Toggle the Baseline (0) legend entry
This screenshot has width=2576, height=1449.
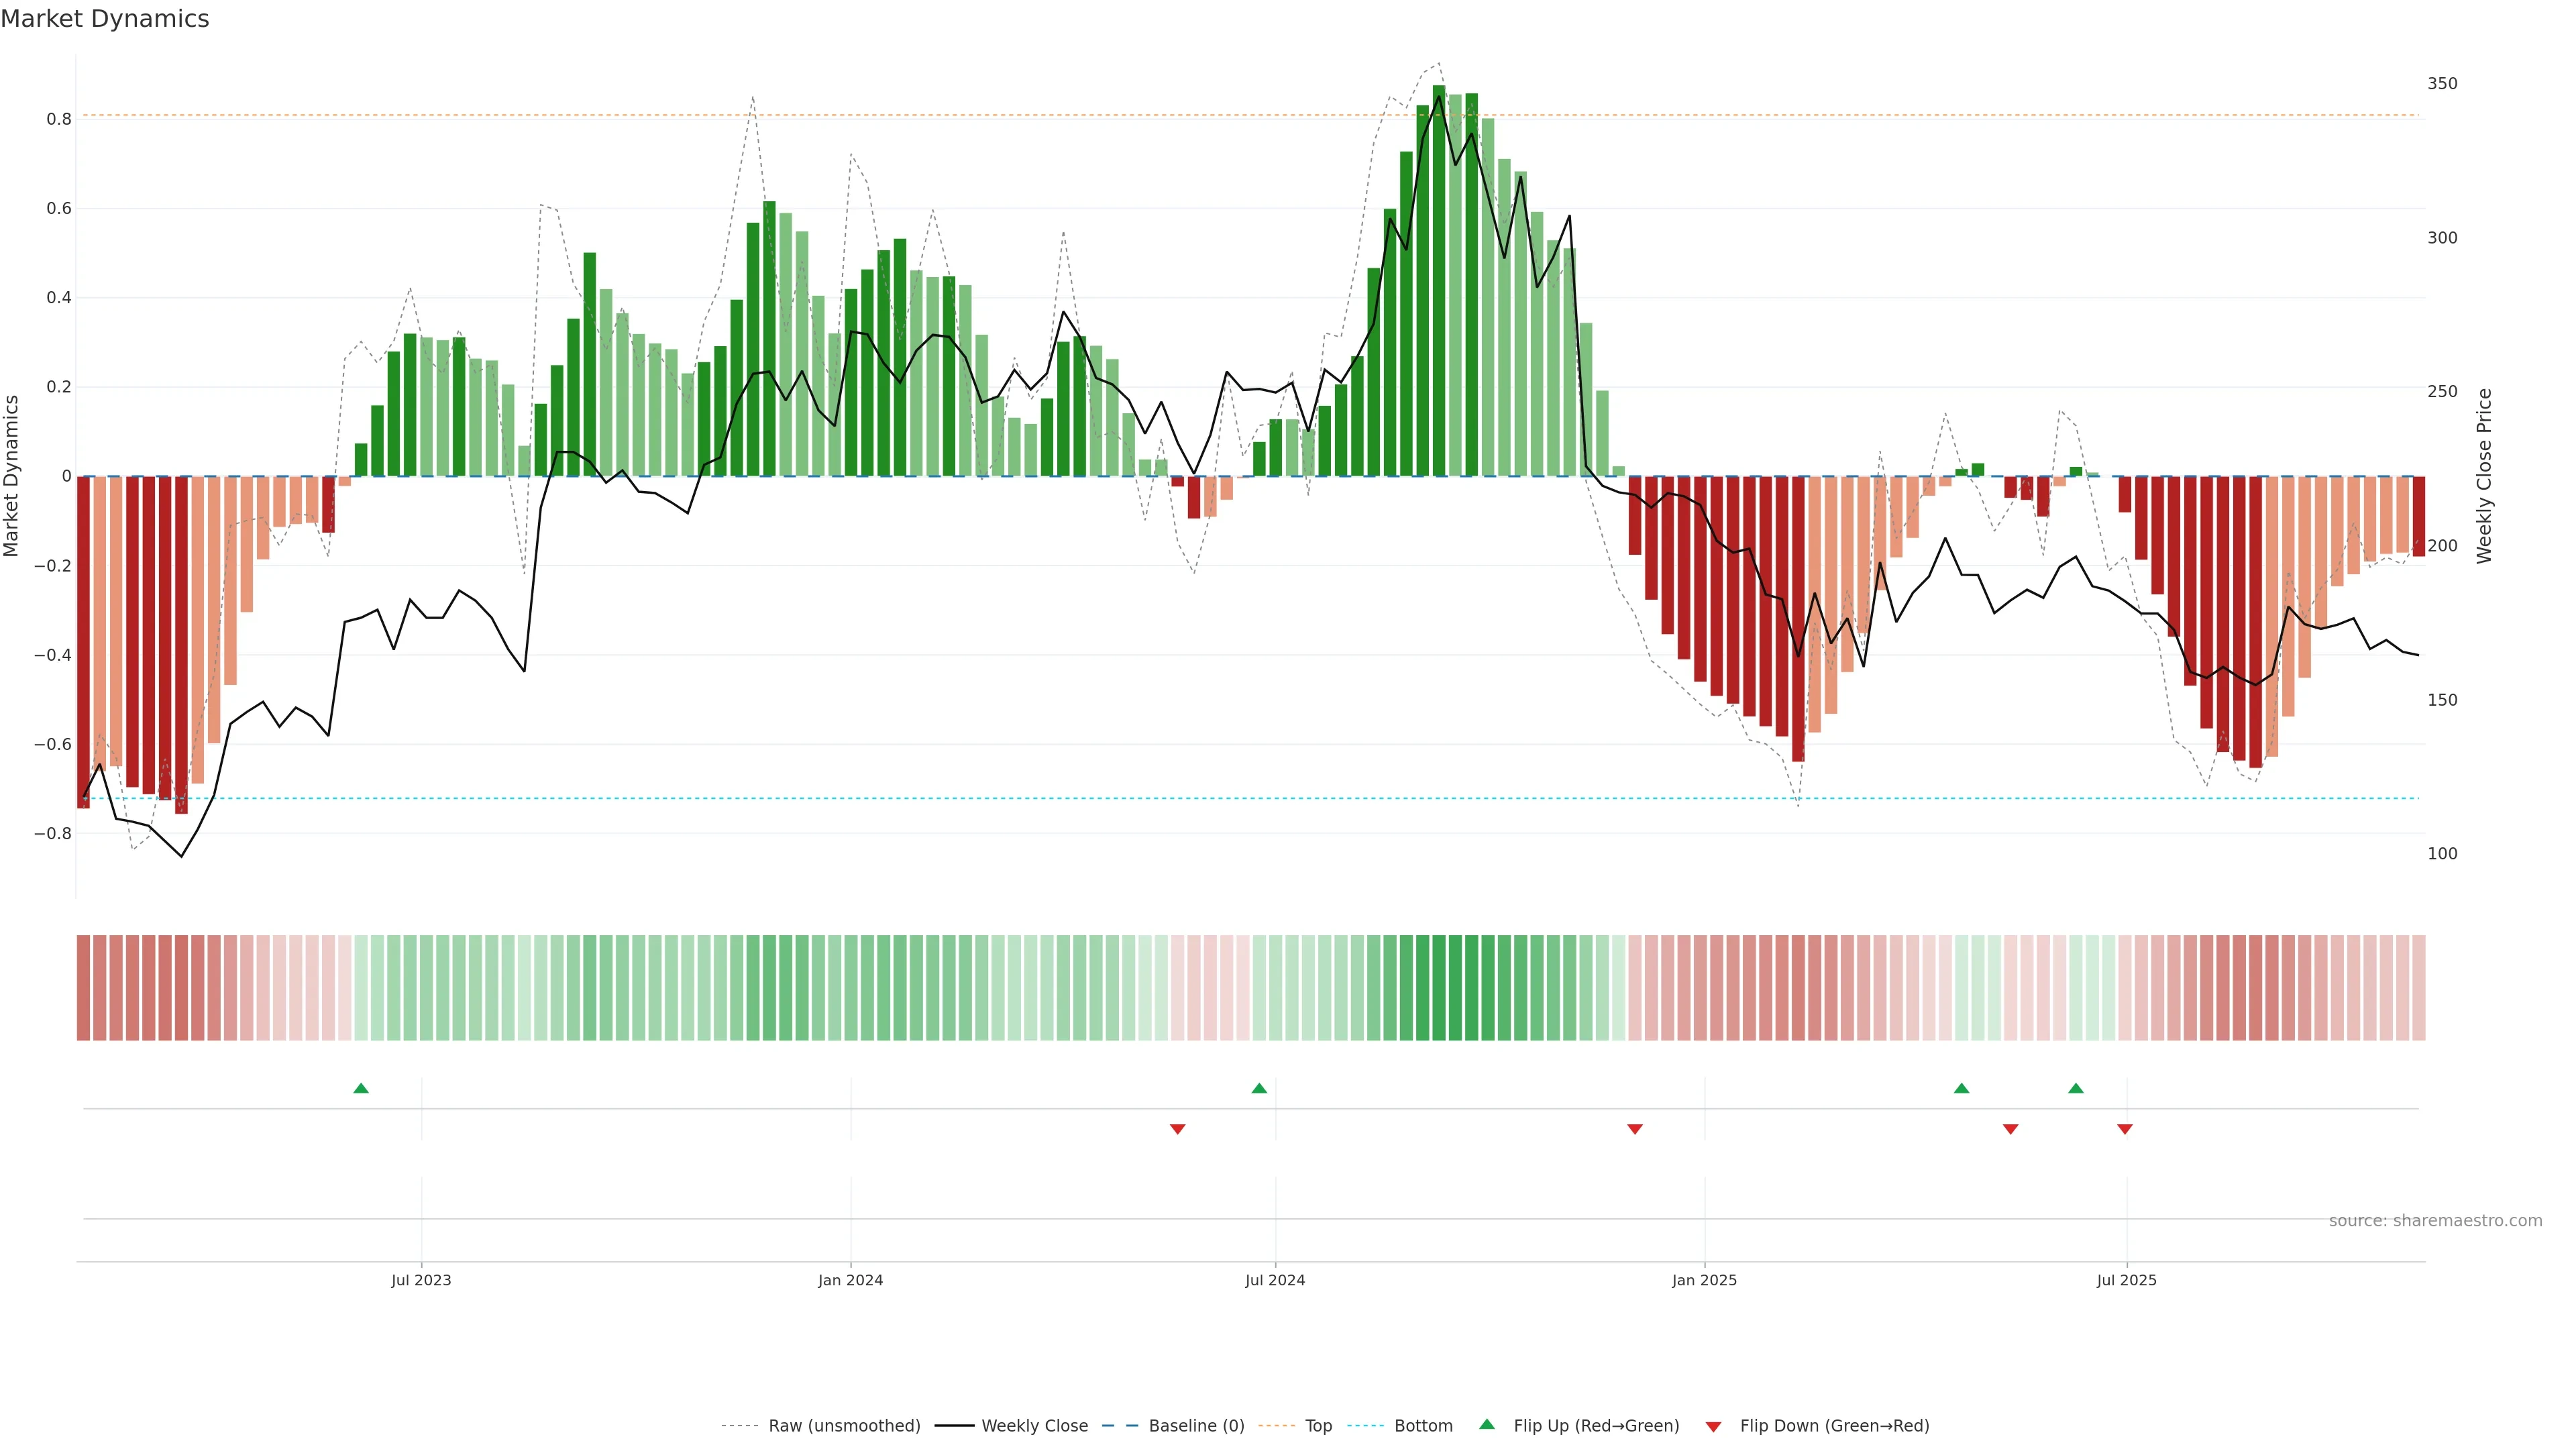(x=1196, y=1426)
